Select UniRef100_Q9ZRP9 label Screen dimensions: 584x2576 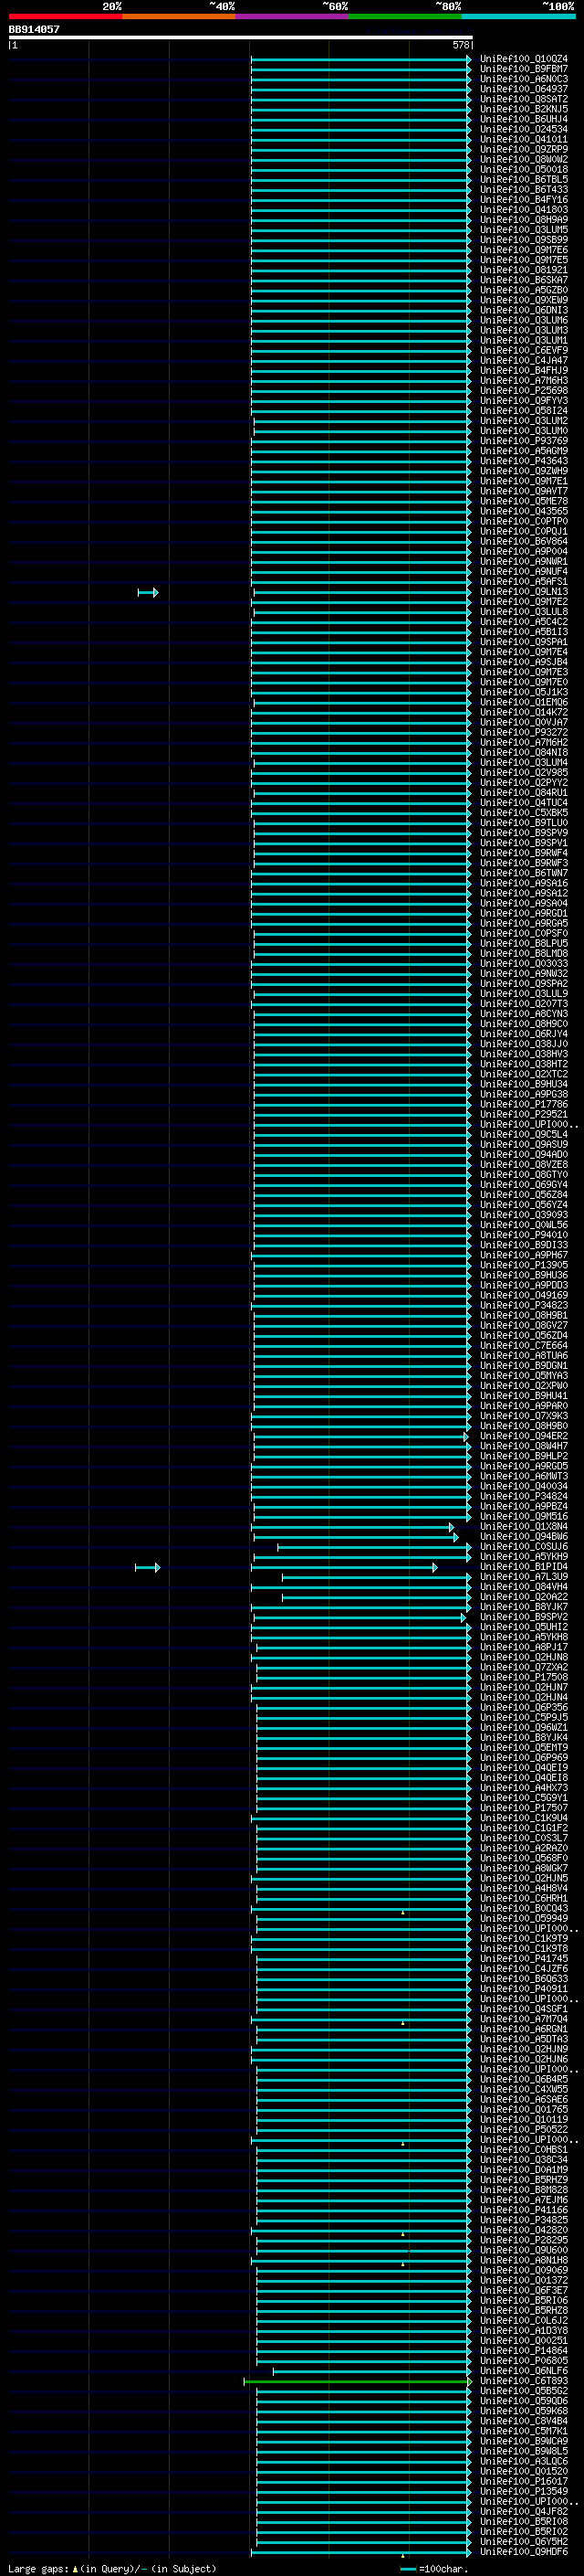pyautogui.click(x=524, y=149)
